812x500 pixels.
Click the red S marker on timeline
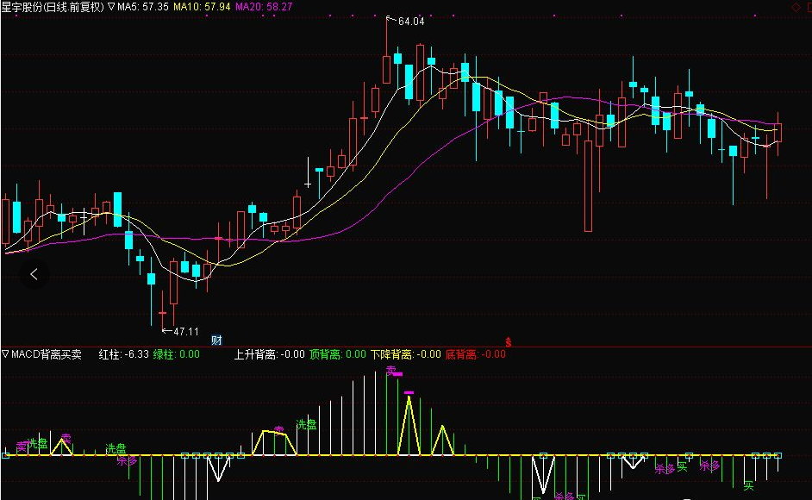pyautogui.click(x=508, y=342)
